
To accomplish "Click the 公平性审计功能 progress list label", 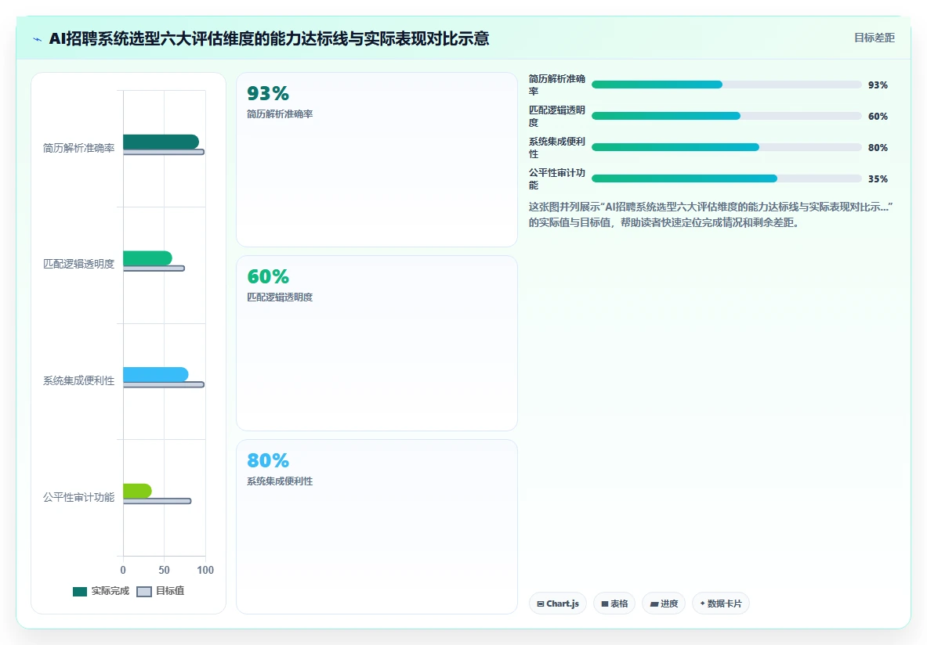I will click(x=557, y=179).
